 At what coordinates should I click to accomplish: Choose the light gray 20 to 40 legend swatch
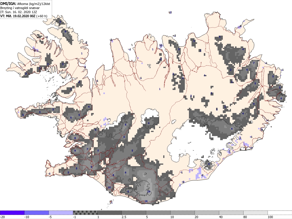click(207, 213)
